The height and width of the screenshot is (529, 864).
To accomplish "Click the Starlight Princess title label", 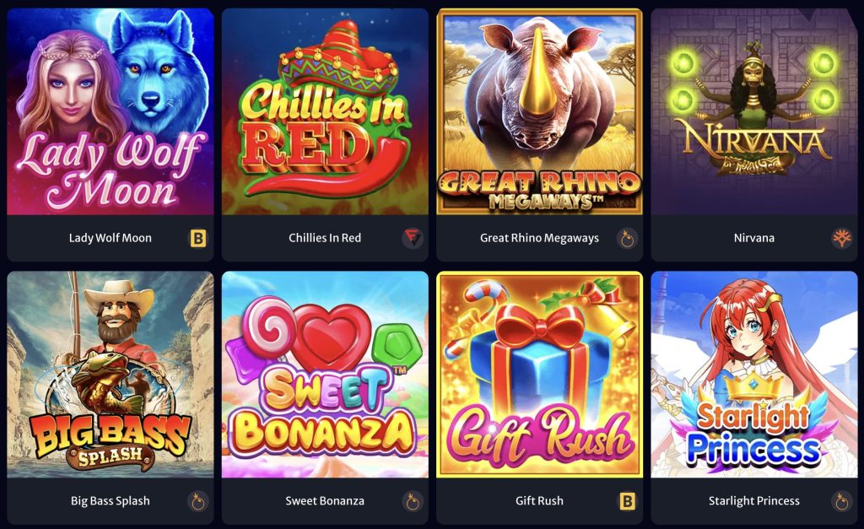I will [754, 501].
